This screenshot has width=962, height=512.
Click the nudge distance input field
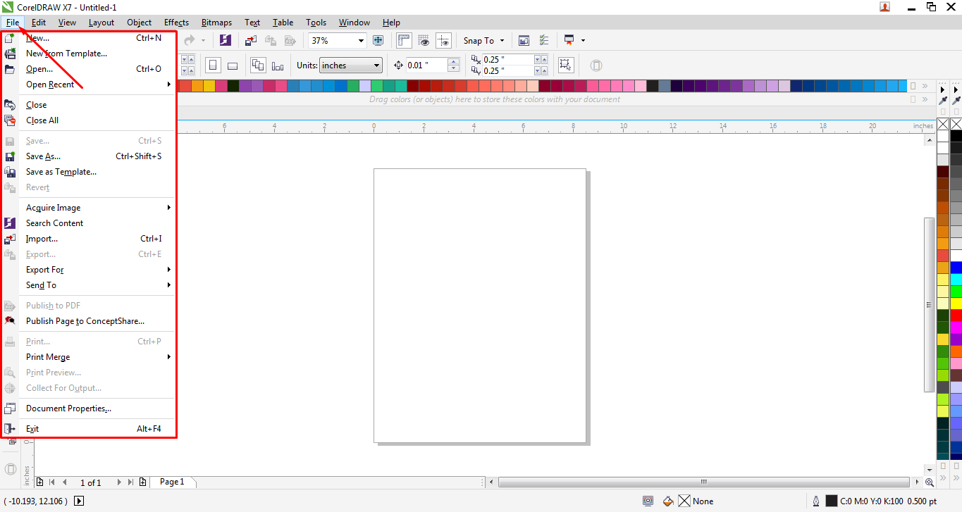(x=426, y=65)
